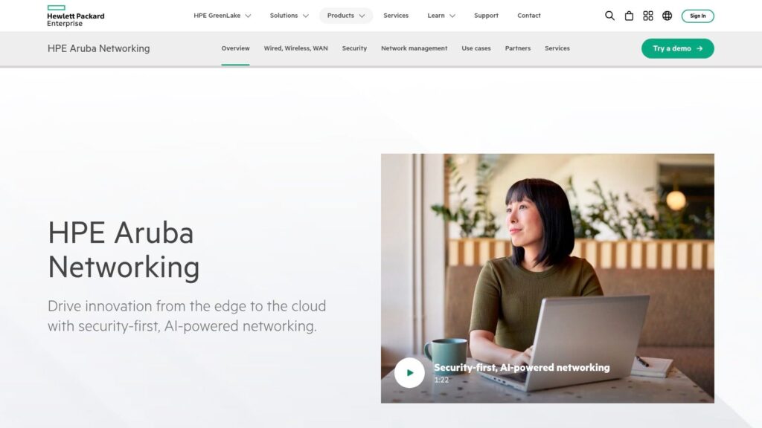Click the Sign In button
This screenshot has height=428, width=762.
coord(697,16)
